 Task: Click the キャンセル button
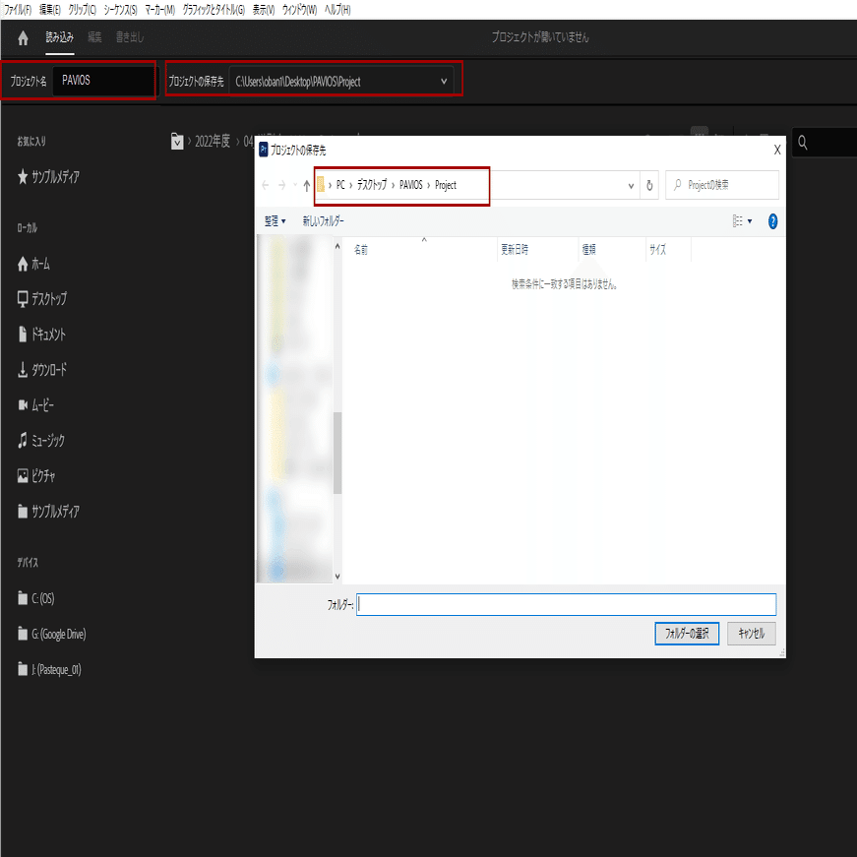(x=752, y=634)
